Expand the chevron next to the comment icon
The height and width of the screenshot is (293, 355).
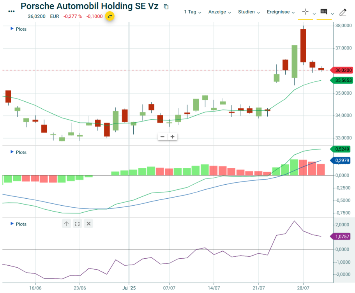pyautogui.click(x=332, y=14)
